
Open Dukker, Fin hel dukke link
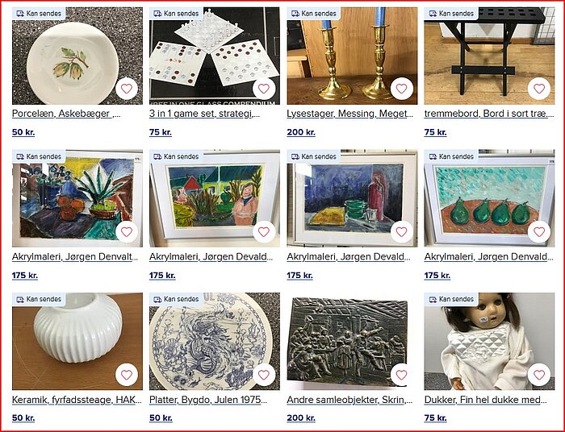[485, 400]
